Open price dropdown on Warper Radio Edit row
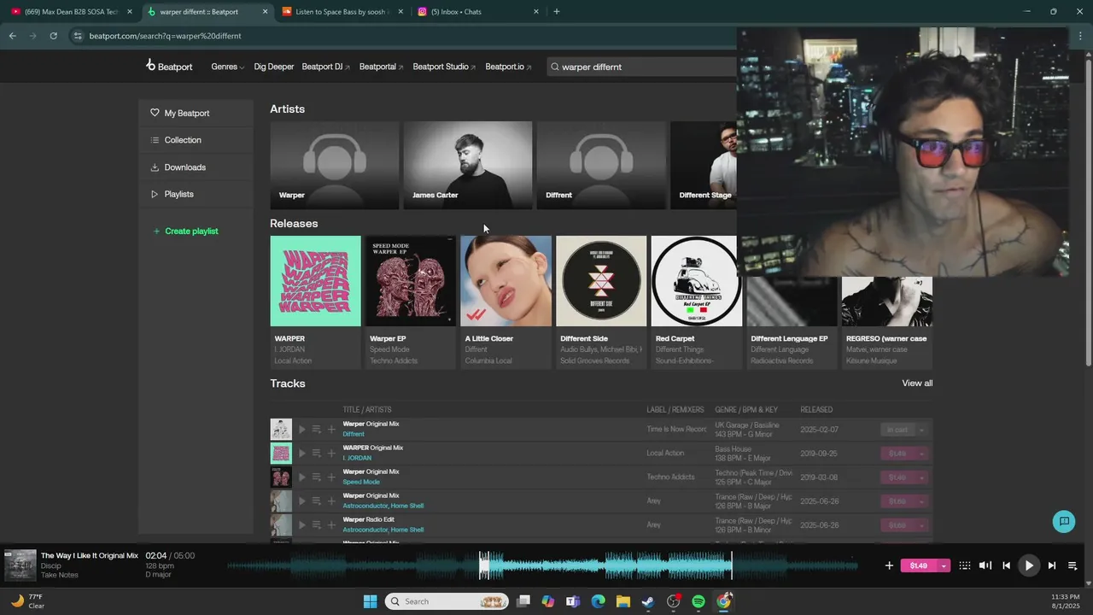This screenshot has height=615, width=1093. (921, 525)
